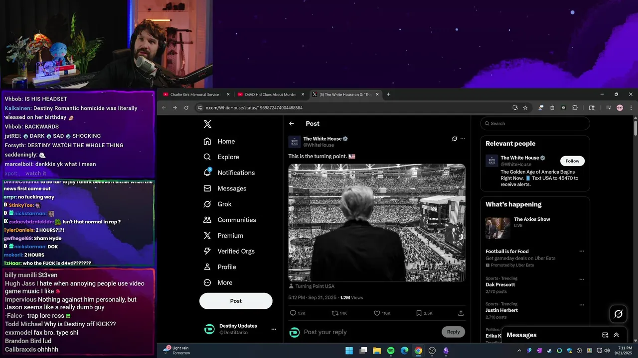
Task: Click the taskbar volume icon
Action: pos(606,351)
